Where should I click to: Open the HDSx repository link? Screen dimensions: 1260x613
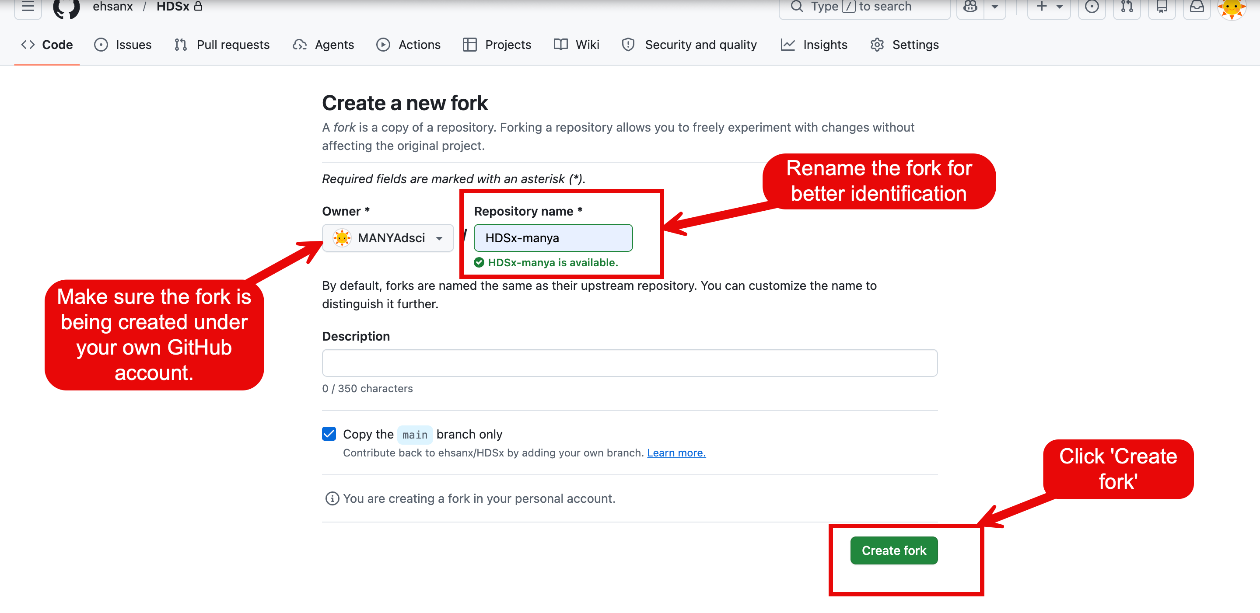(173, 7)
